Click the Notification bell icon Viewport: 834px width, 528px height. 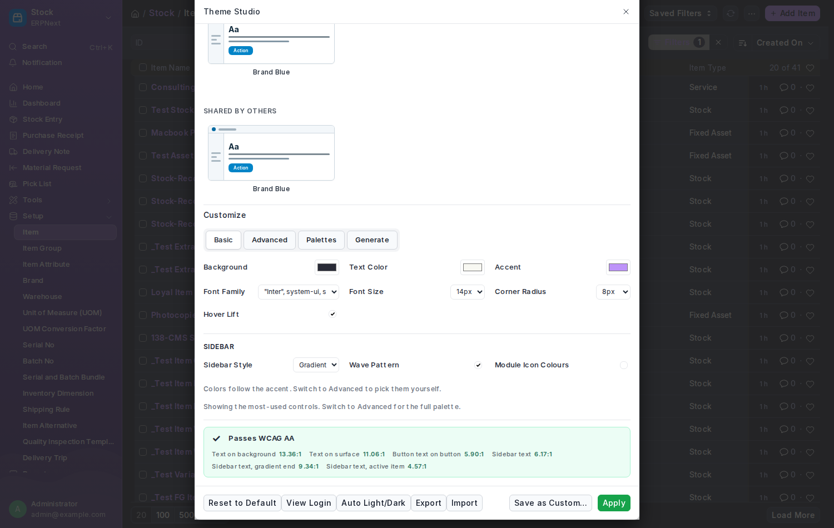(x=13, y=63)
